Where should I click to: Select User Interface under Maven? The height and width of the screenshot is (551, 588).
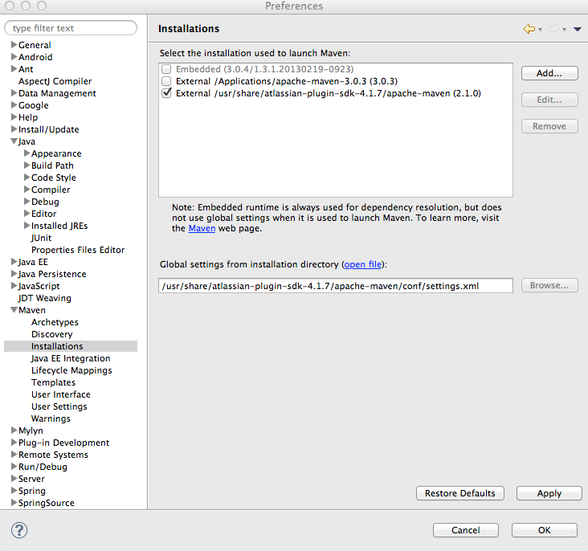61,394
